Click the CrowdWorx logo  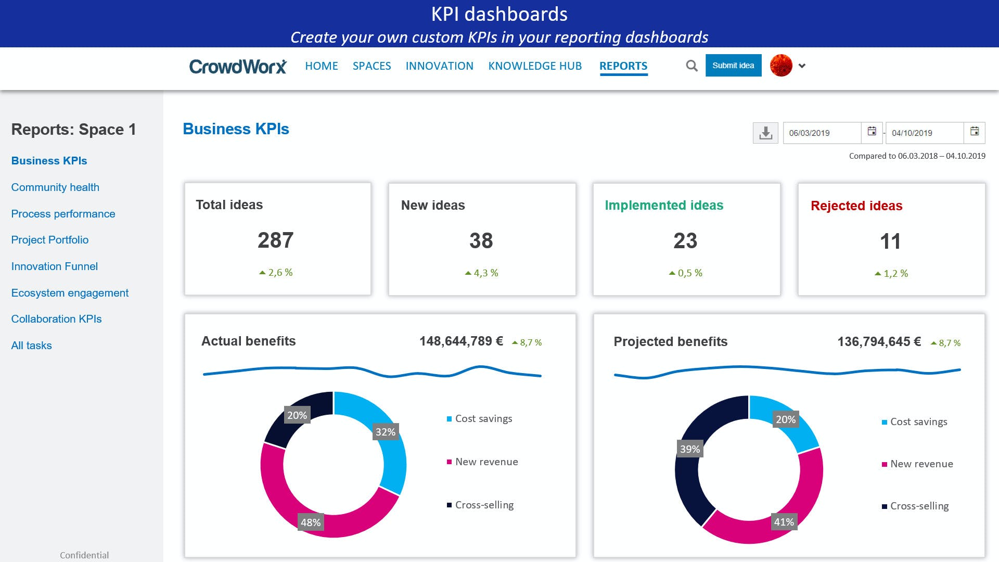point(238,66)
